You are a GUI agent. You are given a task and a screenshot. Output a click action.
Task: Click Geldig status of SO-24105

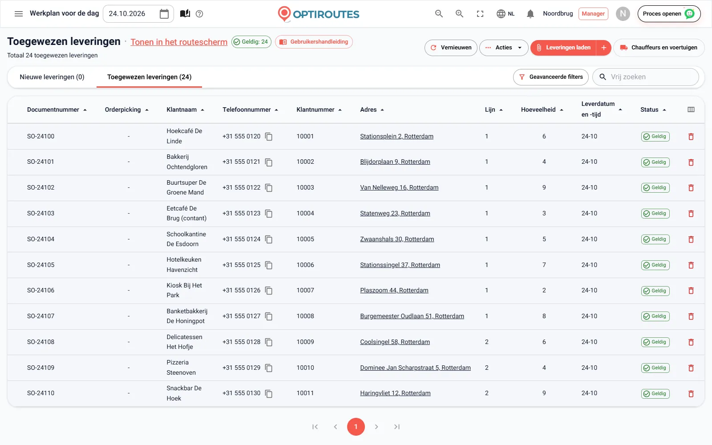(x=655, y=265)
